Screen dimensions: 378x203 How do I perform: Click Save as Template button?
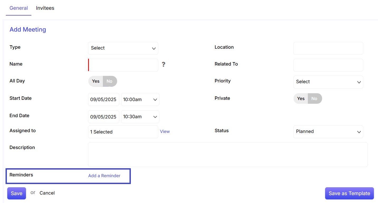350,193
